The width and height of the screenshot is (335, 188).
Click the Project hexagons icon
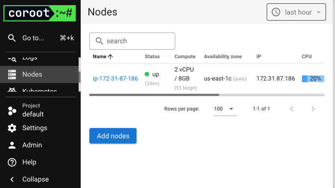[x=12, y=111]
